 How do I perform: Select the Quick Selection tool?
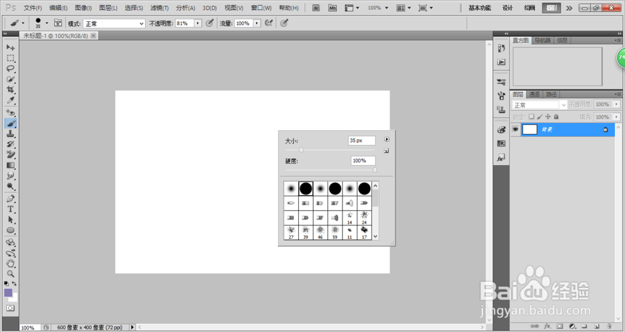(11, 79)
